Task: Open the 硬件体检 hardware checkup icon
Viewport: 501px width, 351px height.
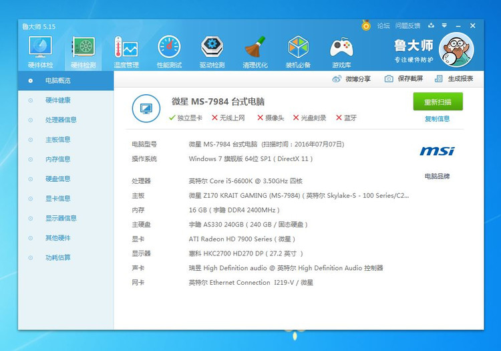Action: tap(40, 52)
